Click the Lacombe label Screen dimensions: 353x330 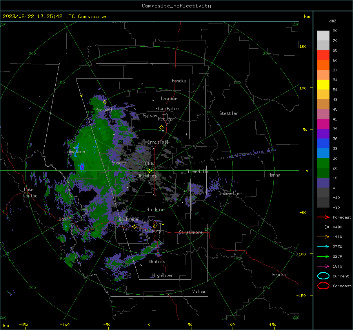click(169, 98)
